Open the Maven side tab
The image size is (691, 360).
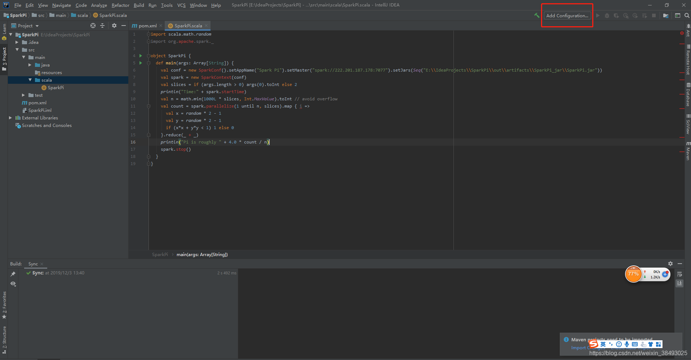[688, 151]
